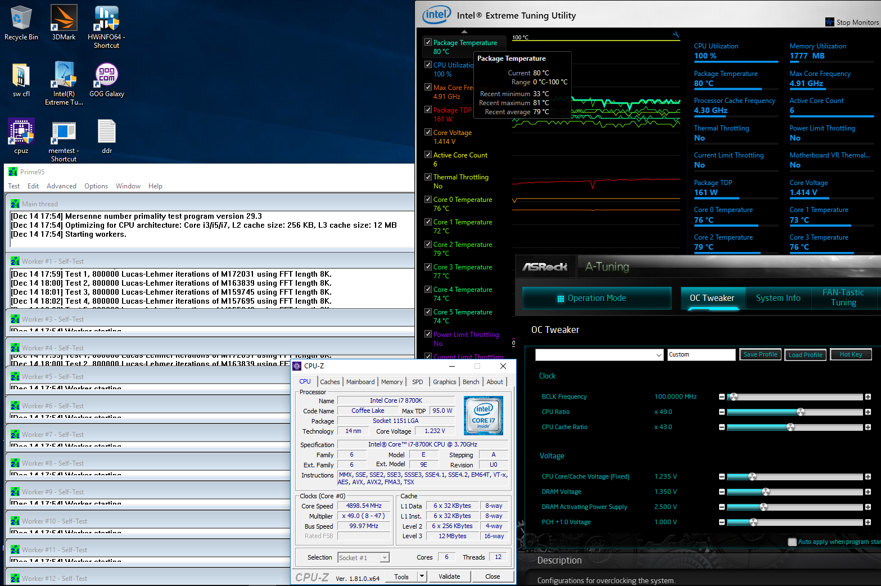Click plus icon for CPU Cache Ratio
This screenshot has height=586, width=881.
(x=868, y=427)
